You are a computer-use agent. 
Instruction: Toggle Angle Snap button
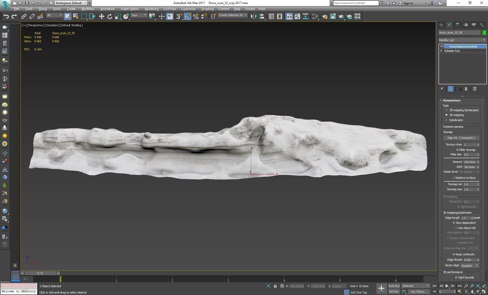(187, 17)
